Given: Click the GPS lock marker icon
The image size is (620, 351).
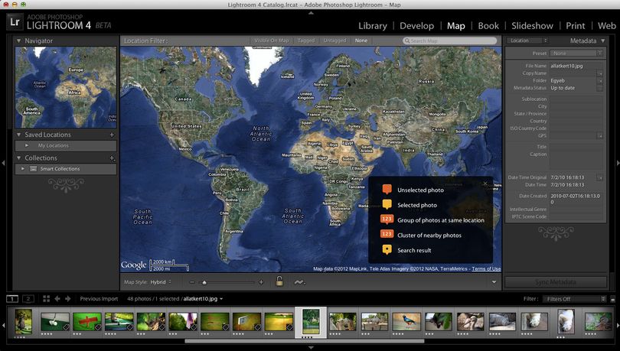Looking at the screenshot, I should tap(279, 281).
